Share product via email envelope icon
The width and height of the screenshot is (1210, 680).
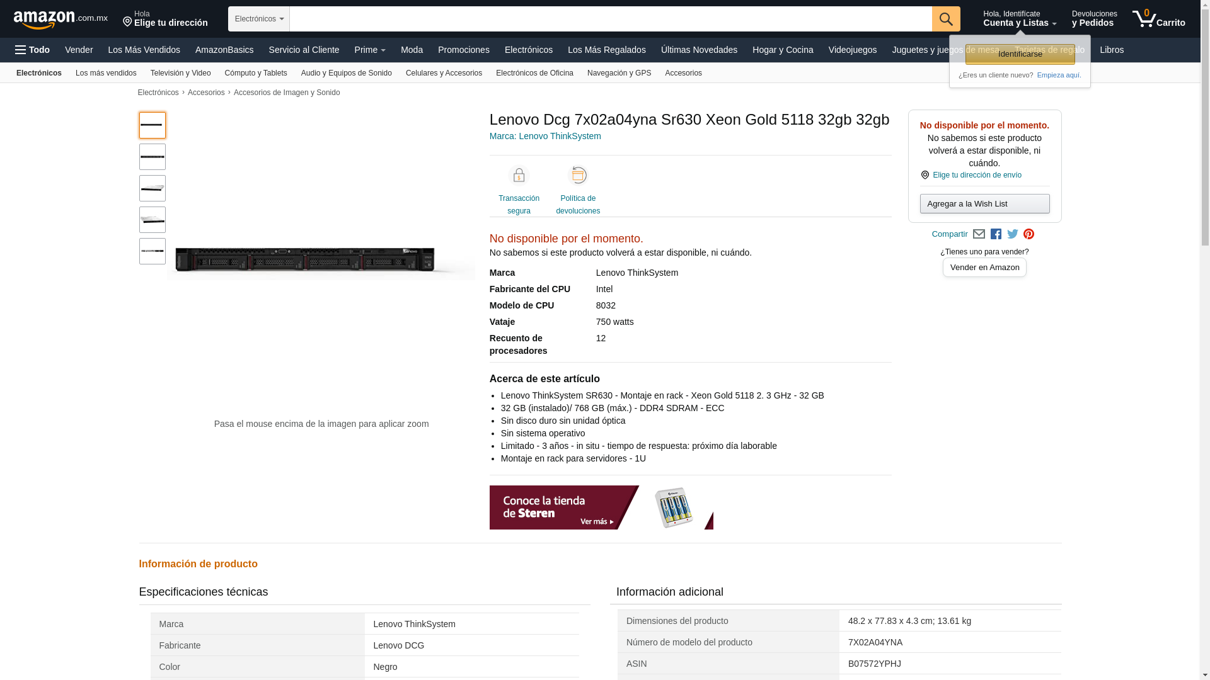[x=979, y=234]
